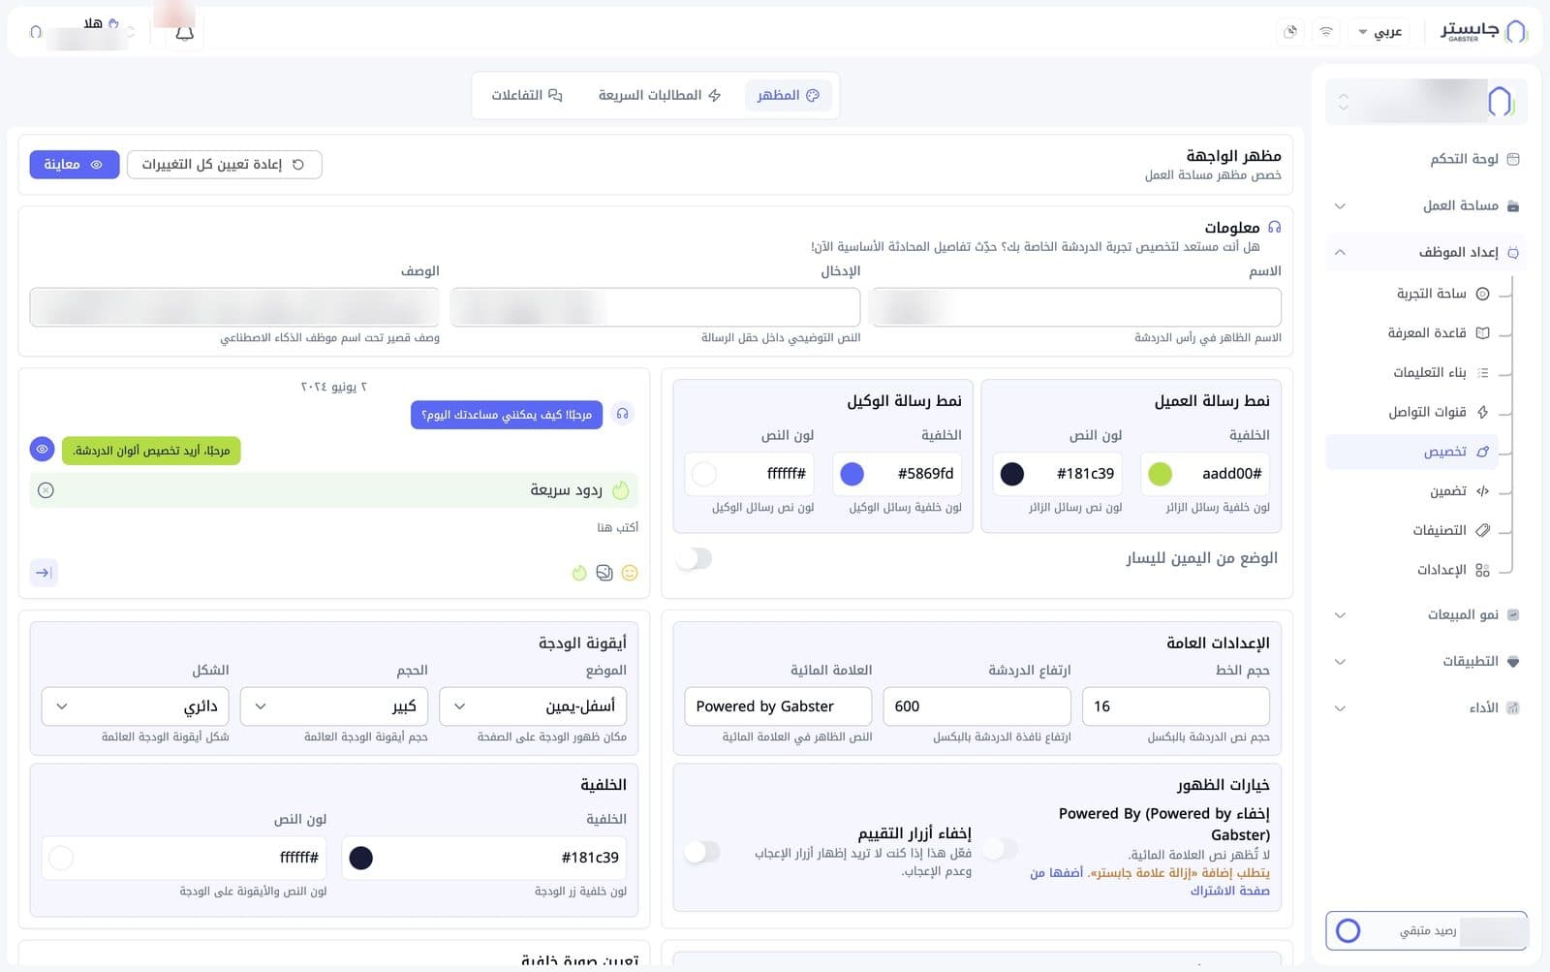Click أضفها من صفحة الاشتراك link
The width and height of the screenshot is (1550, 972).
click(x=1150, y=882)
